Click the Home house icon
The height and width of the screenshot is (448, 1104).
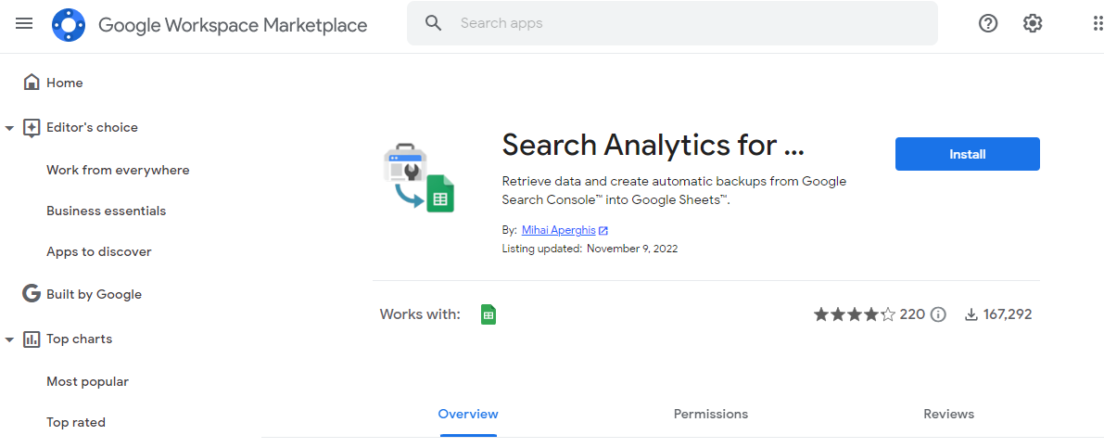31,83
